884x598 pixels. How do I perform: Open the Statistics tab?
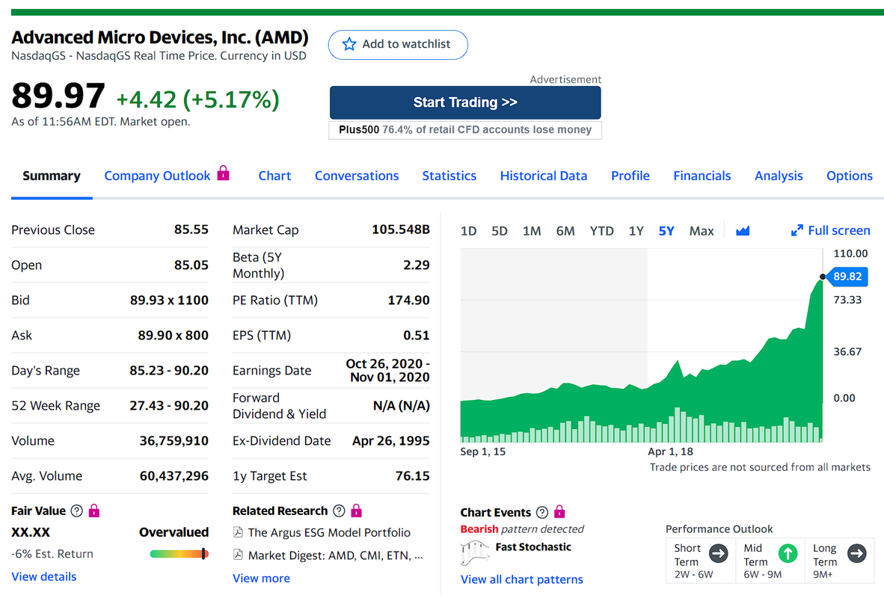pos(449,176)
